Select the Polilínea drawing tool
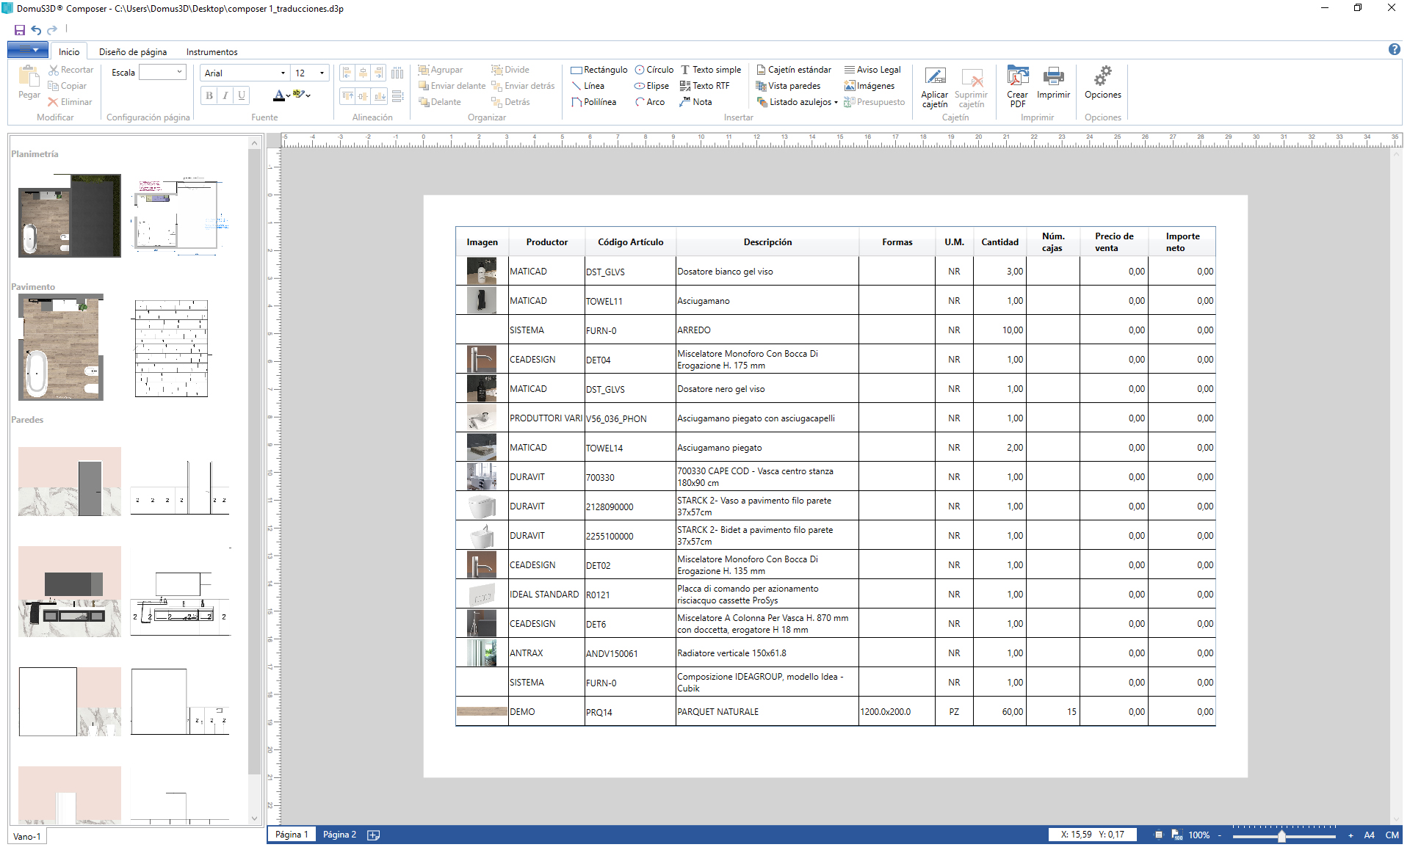 tap(593, 102)
